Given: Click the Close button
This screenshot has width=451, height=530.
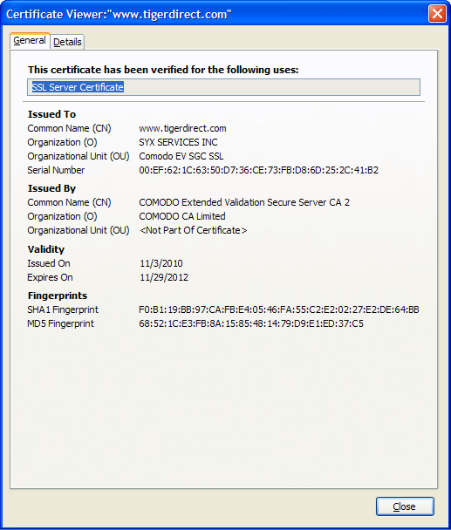Looking at the screenshot, I should pos(405,506).
